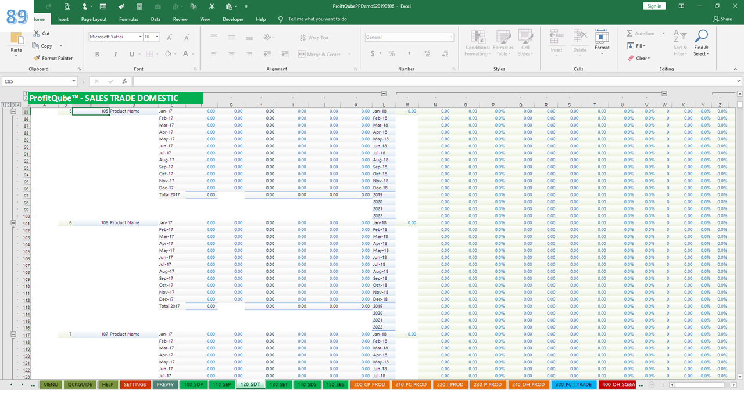Click the Paste clipboard icon
The image size is (744, 418).
[x=16, y=39]
